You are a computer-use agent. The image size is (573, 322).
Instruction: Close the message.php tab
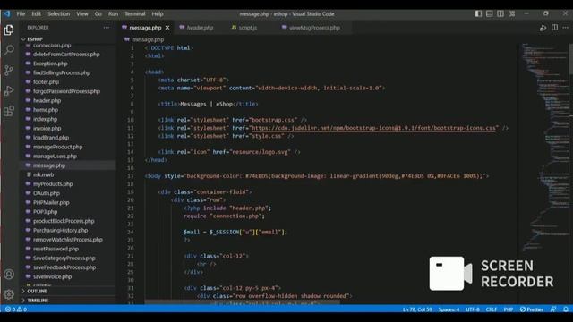167,28
